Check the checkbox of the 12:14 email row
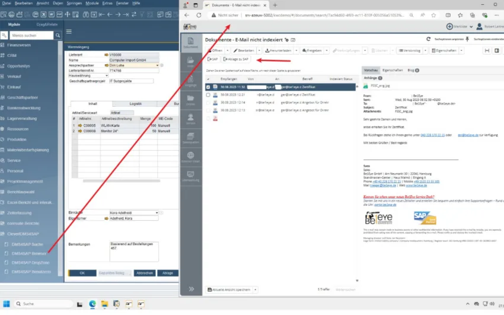This screenshot has height=315, width=504. click(208, 103)
